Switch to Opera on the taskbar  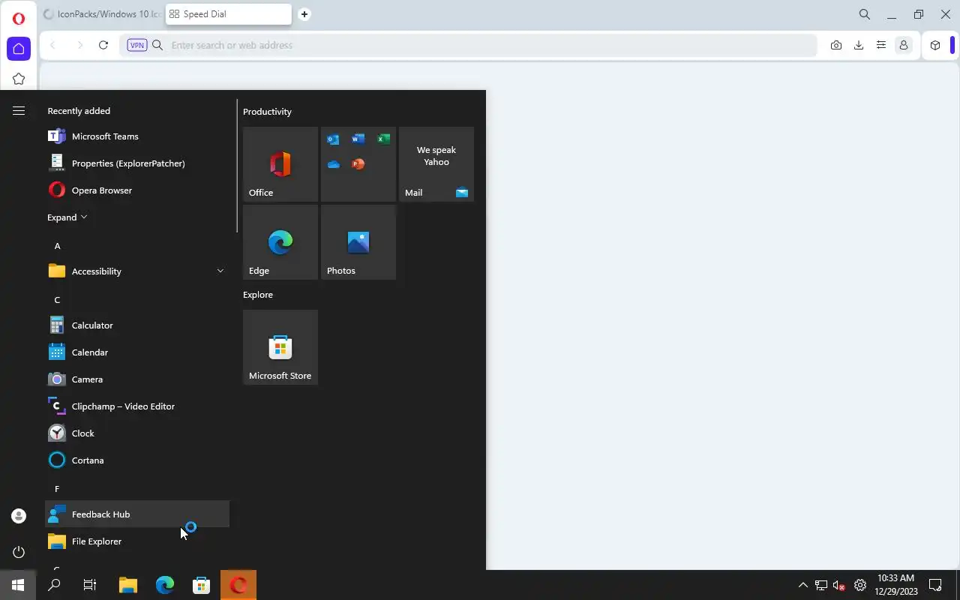(238, 585)
